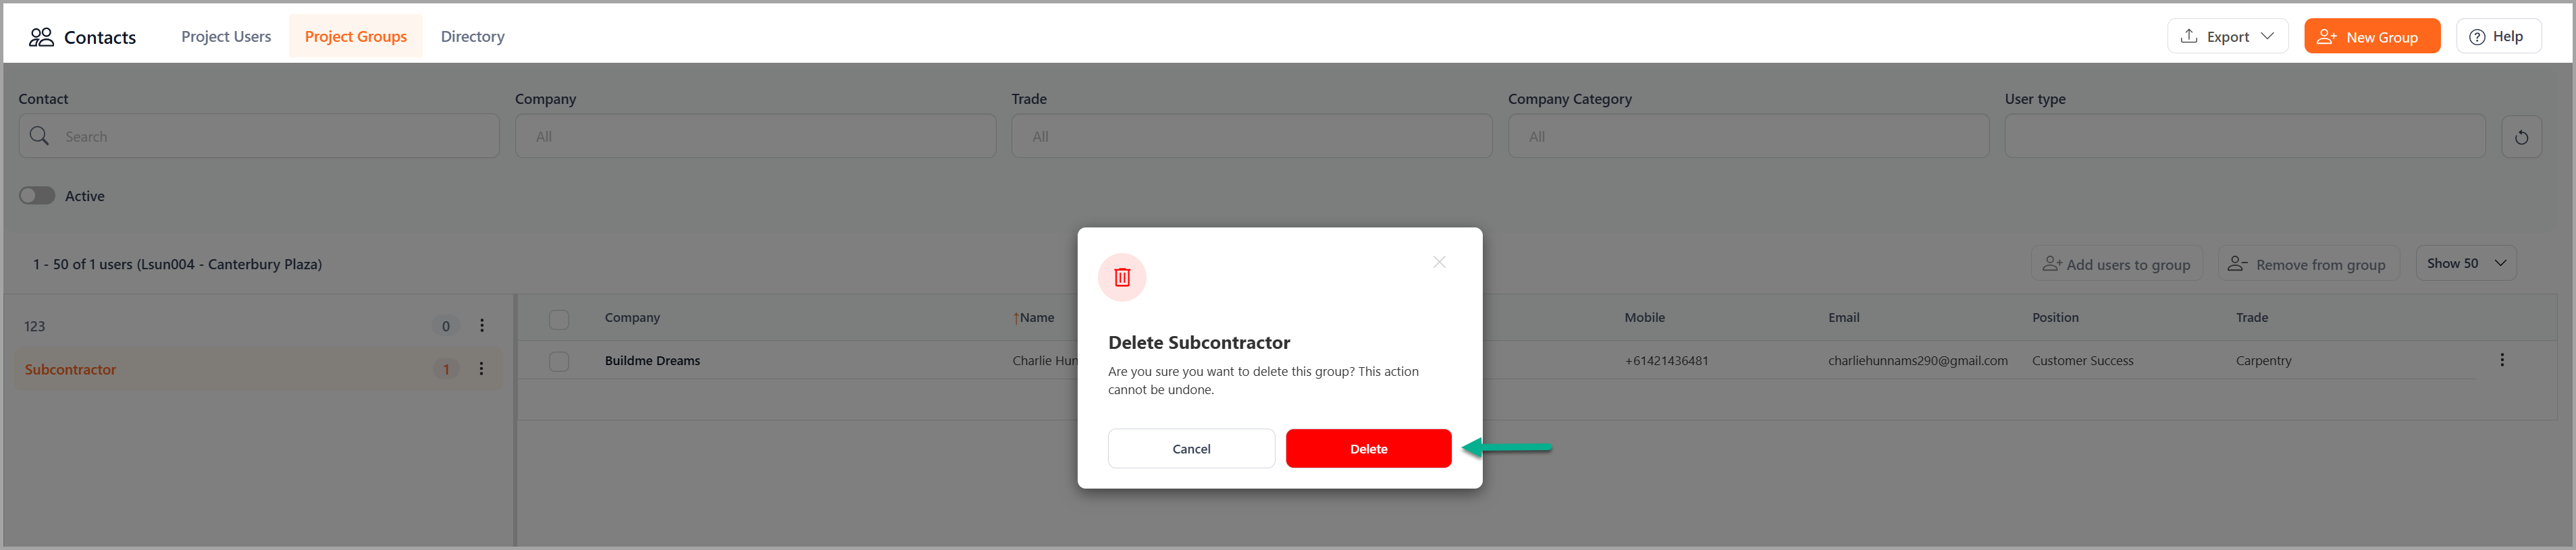Screen dimensions: 2576x550
Task: Close the Delete Subcontractor dialog with X
Action: [x=1438, y=262]
